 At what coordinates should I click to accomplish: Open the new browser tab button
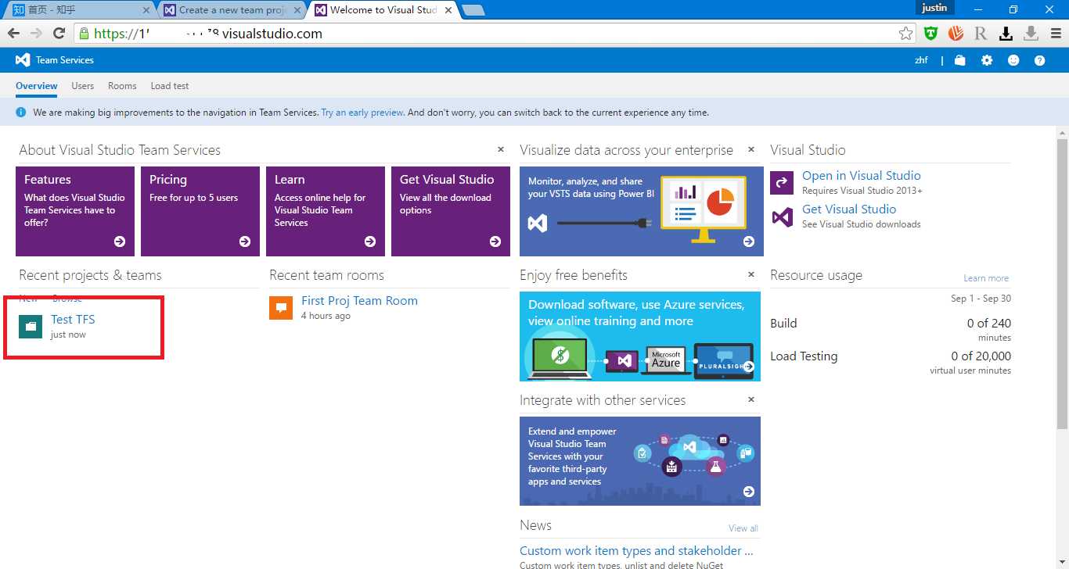(x=473, y=10)
